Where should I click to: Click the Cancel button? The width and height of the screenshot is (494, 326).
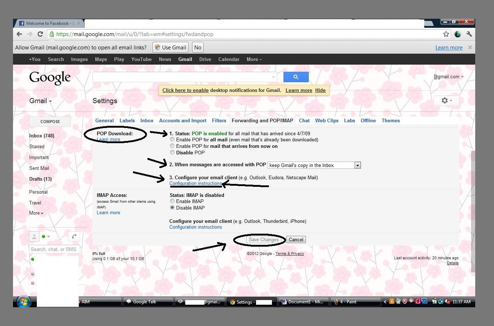coord(296,240)
